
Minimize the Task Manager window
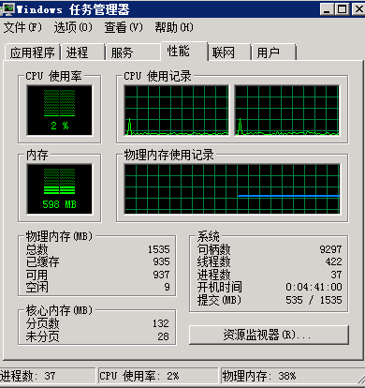click(x=327, y=9)
